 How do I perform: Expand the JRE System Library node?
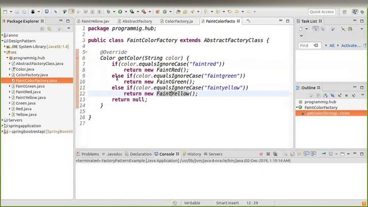[5, 47]
